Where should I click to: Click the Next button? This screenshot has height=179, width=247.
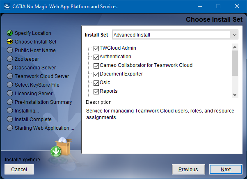(x=225, y=169)
